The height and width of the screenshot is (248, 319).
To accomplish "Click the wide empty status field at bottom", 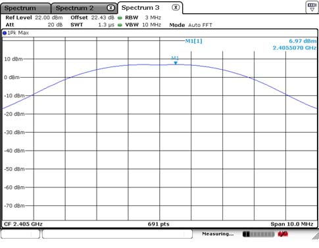I will [x=117, y=234].
